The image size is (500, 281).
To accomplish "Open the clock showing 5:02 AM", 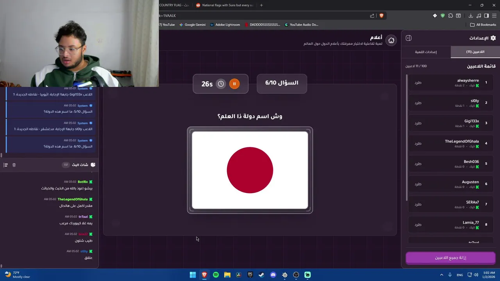I will coord(489,275).
